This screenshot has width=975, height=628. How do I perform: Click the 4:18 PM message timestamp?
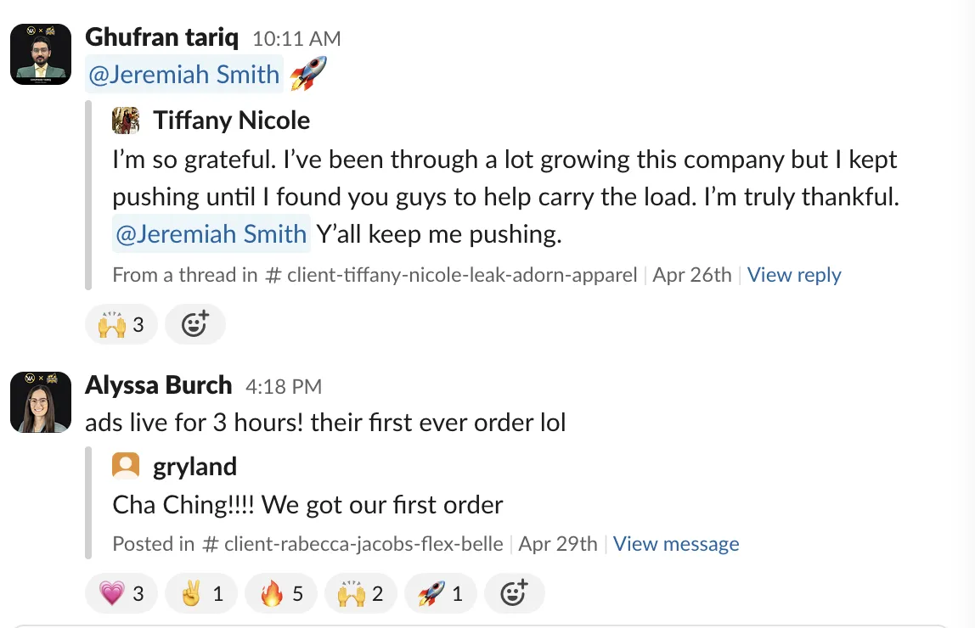pos(284,386)
